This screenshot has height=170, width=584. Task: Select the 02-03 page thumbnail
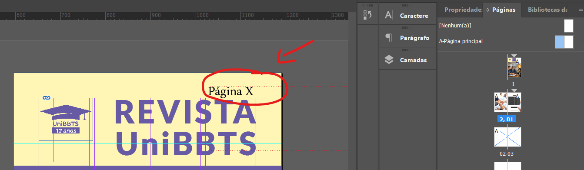[507, 137]
